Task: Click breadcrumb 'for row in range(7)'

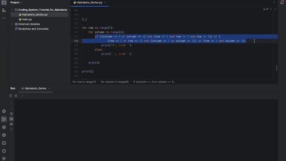Action: point(84,82)
